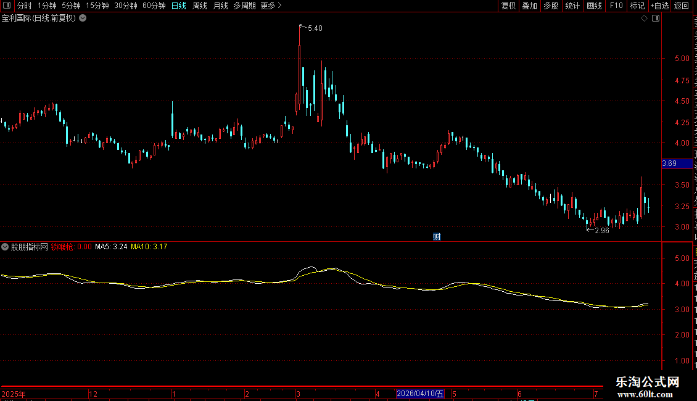The width and height of the screenshot is (697, 401).
Task: Select the 30分钟 period tab
Action: pyautogui.click(x=125, y=6)
